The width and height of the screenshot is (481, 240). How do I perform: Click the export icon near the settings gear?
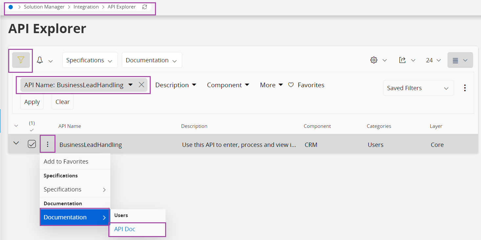coord(402,60)
